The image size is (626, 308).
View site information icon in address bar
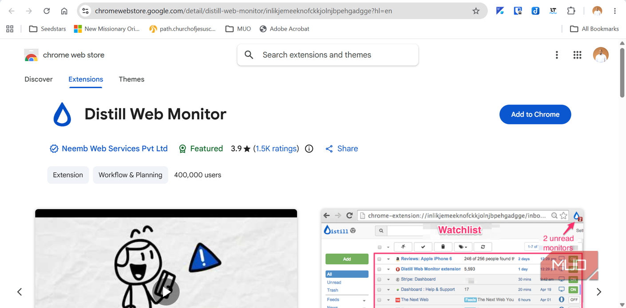pyautogui.click(x=86, y=11)
